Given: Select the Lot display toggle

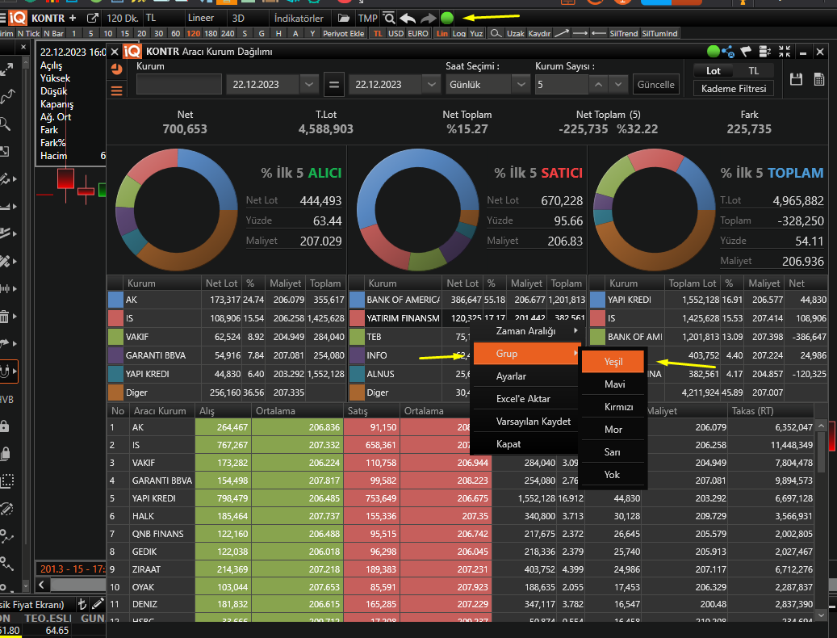Looking at the screenshot, I should point(714,71).
